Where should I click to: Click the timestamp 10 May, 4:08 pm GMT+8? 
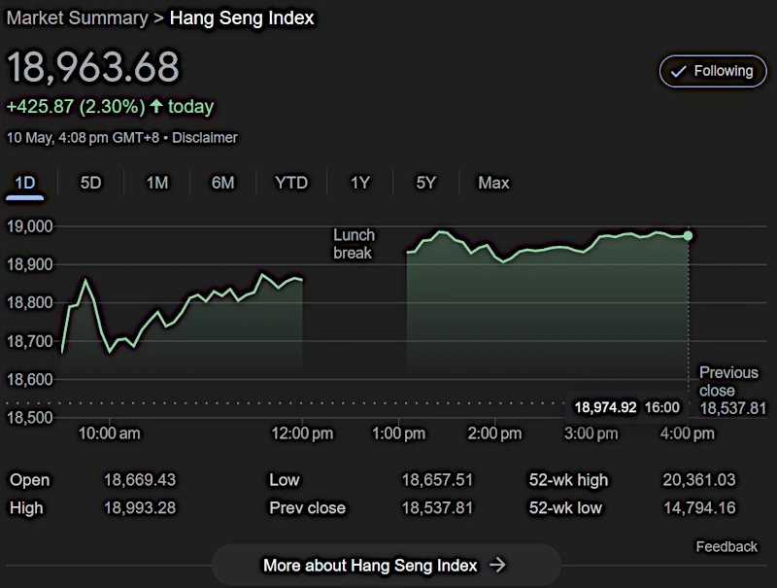pos(83,137)
